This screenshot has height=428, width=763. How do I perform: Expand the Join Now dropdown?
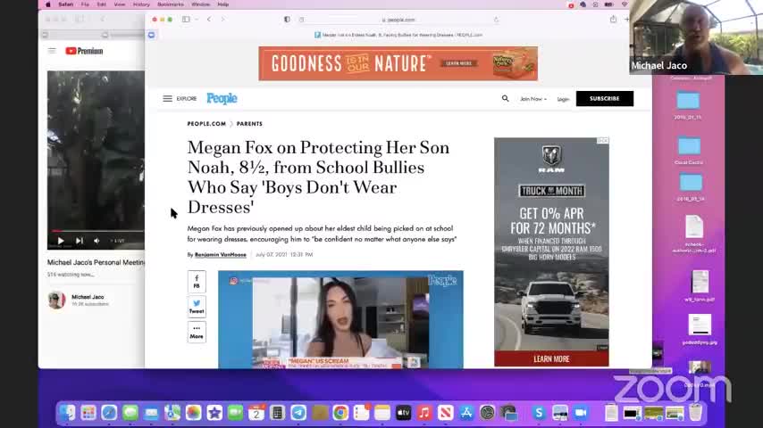tap(532, 99)
